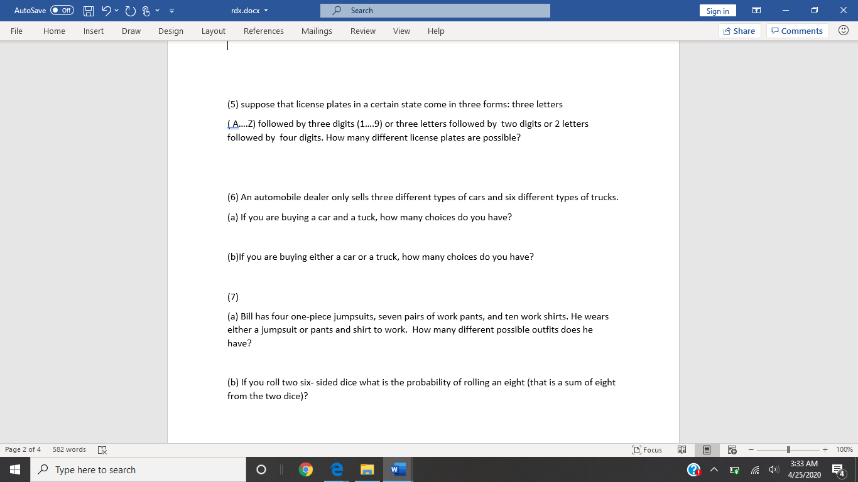The image size is (858, 482).
Task: Toggle ribbon display options
Action: (x=756, y=10)
